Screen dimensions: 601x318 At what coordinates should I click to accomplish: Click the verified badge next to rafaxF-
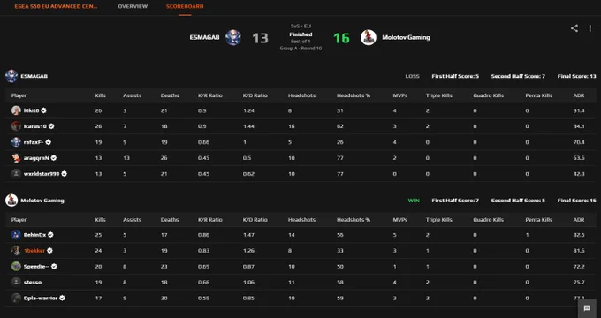coord(49,141)
